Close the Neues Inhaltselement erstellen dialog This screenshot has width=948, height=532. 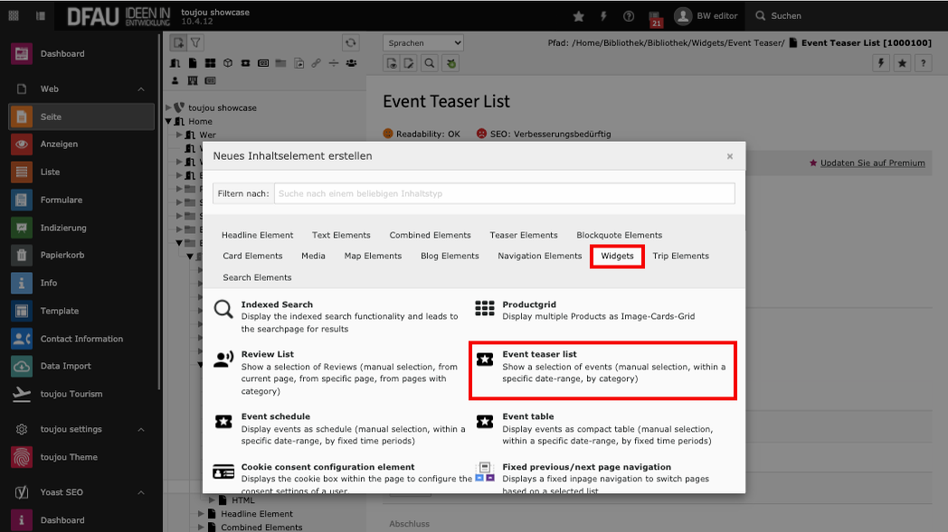[x=729, y=156]
